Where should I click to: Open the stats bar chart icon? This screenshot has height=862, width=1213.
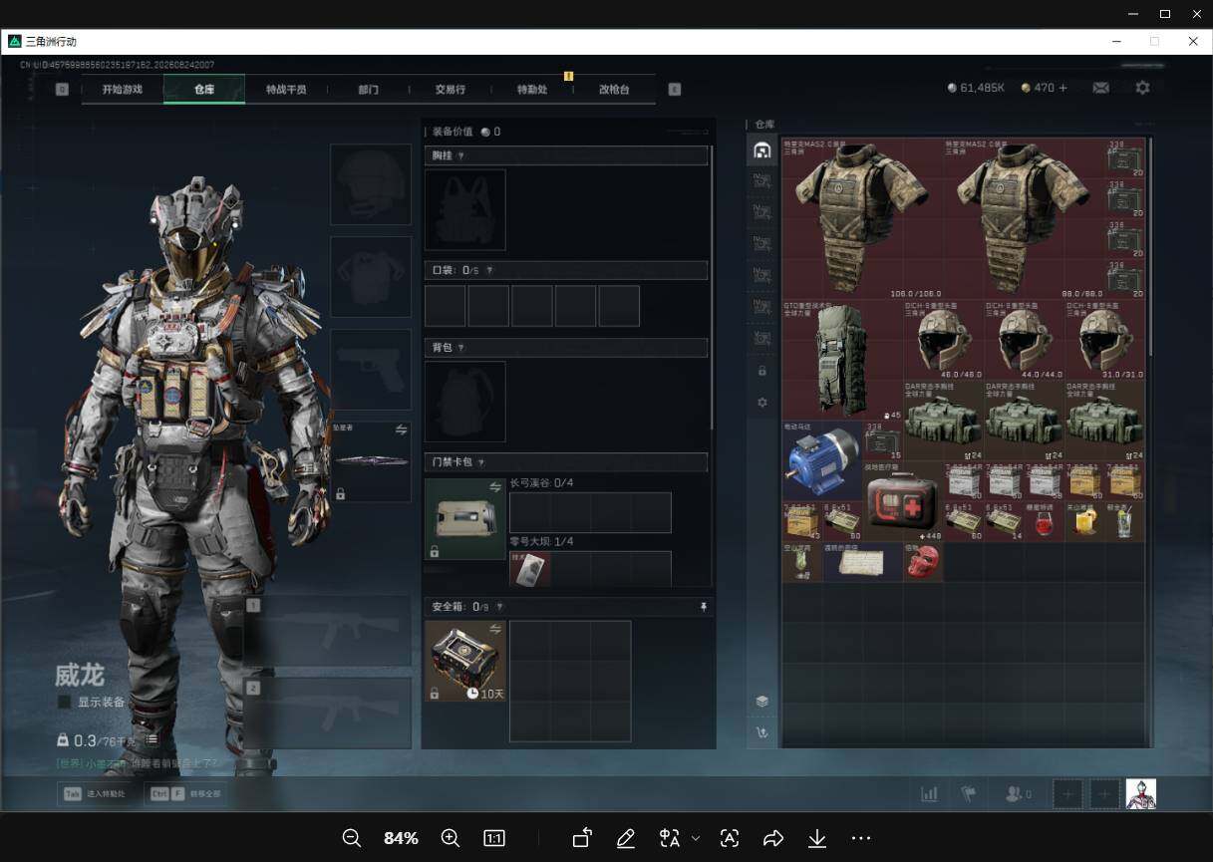click(929, 794)
